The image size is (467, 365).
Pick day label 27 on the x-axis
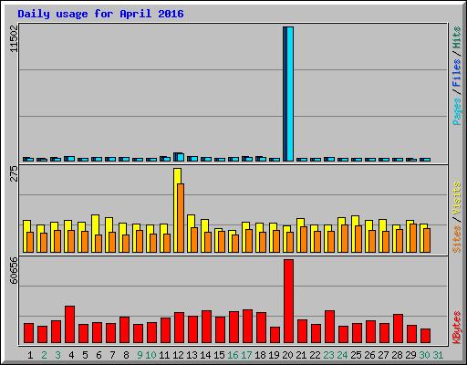tap(383, 355)
